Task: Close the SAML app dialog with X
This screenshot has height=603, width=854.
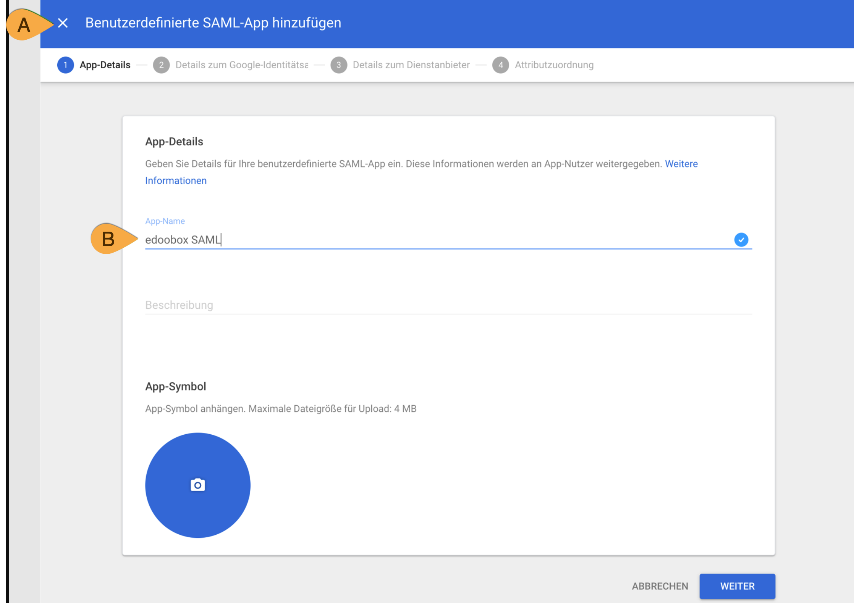Action: 63,23
